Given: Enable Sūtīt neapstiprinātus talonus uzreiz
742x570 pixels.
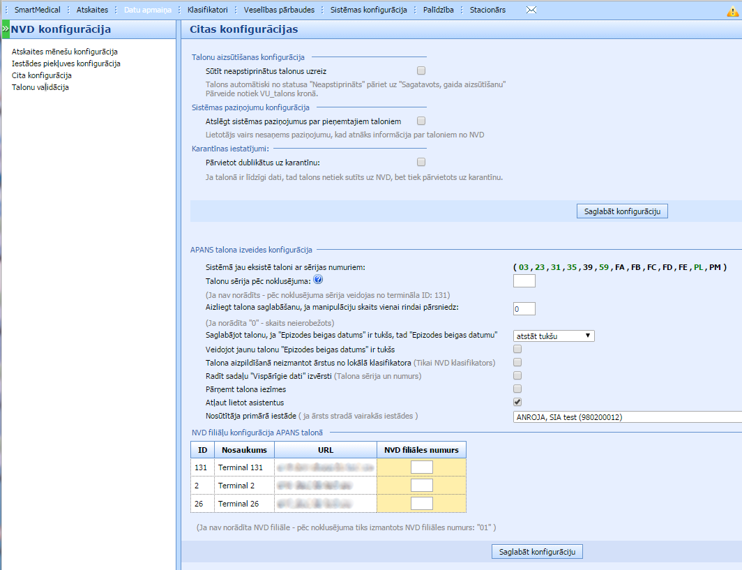Looking at the screenshot, I should pos(421,70).
